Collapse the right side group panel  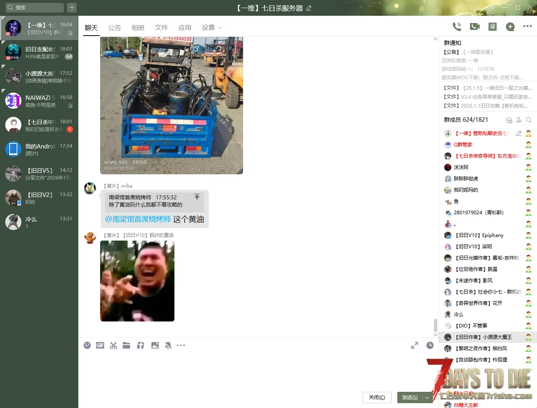click(435, 39)
